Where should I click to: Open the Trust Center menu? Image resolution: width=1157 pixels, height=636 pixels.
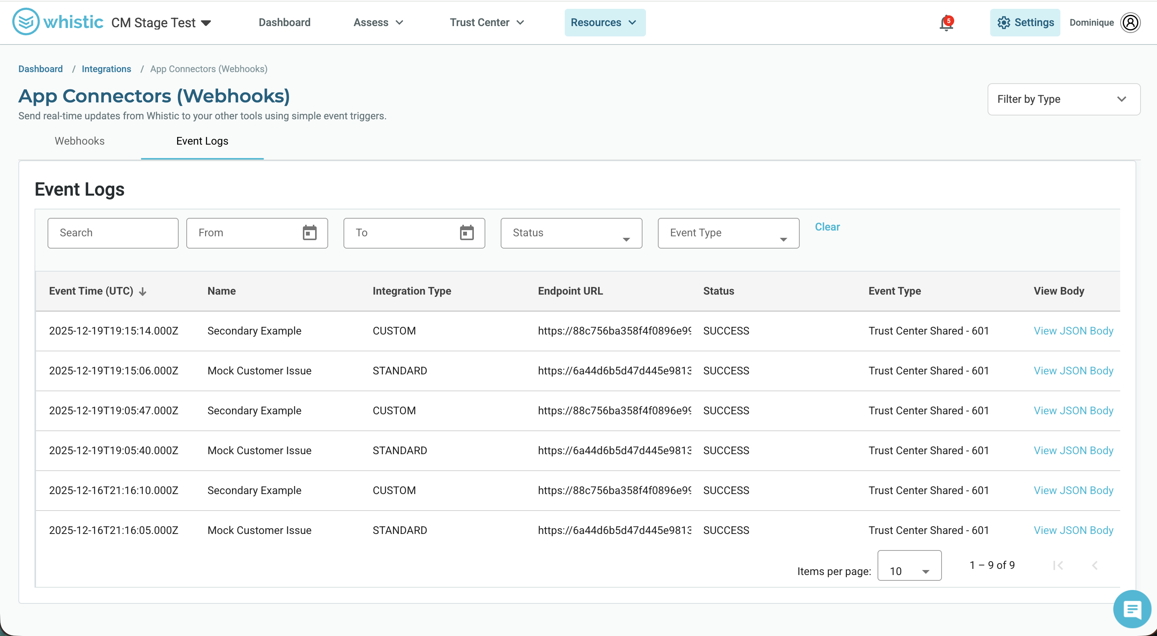[487, 23]
